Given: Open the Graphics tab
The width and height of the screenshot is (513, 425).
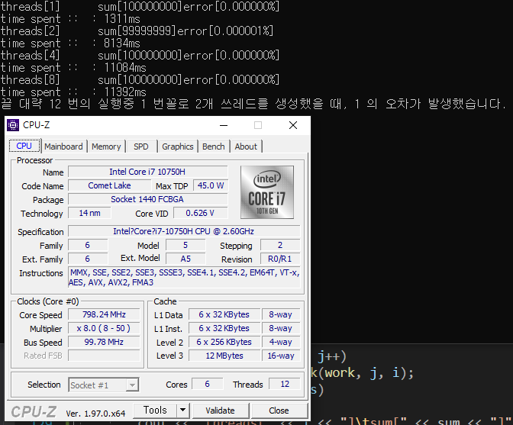Looking at the screenshot, I should click(x=178, y=146).
